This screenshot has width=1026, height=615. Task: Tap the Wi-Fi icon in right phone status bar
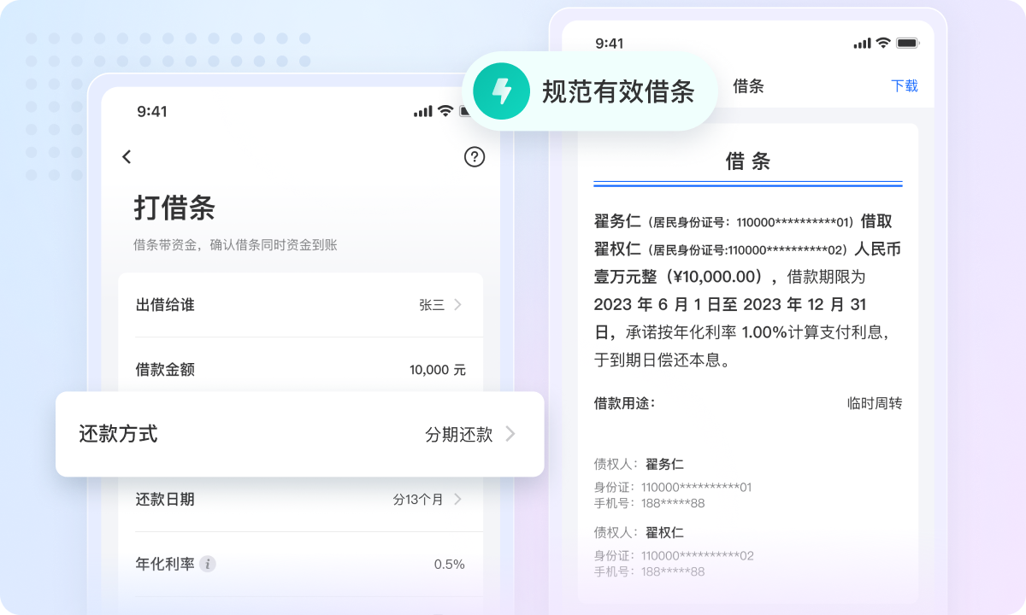coord(883,43)
